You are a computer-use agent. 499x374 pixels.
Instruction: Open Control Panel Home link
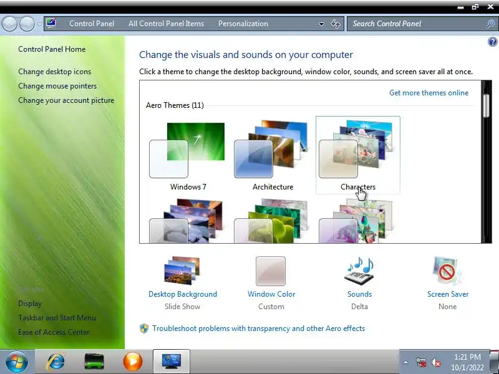click(52, 49)
